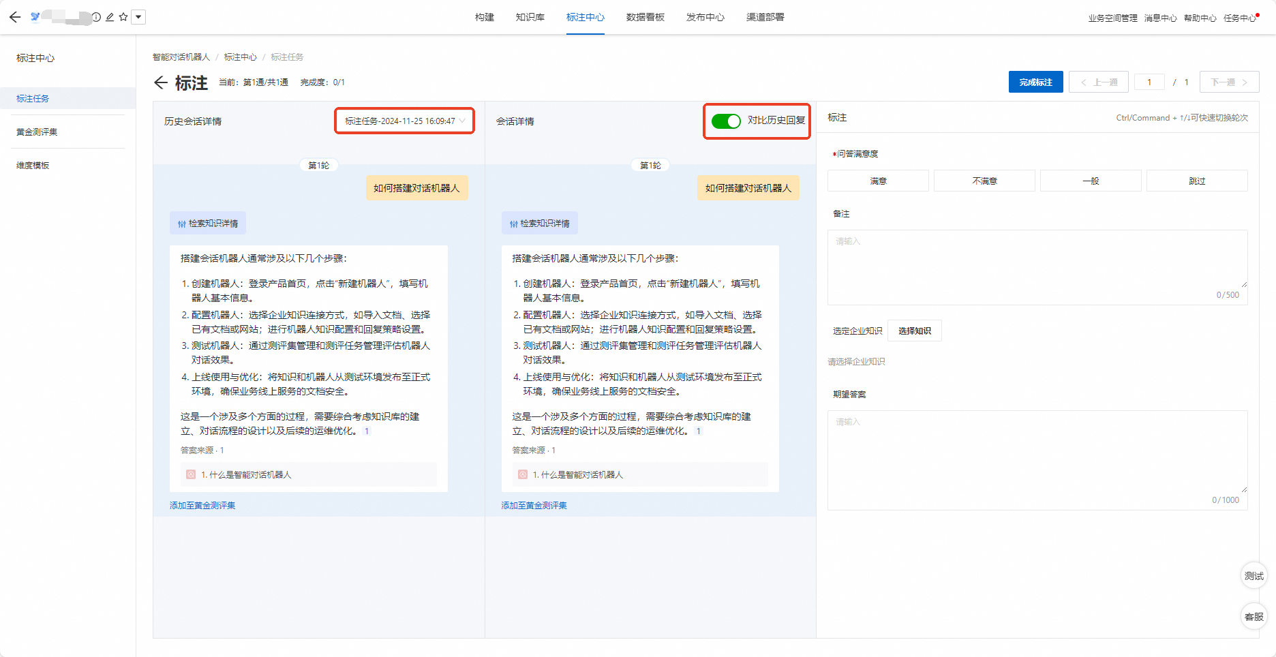This screenshot has width=1276, height=657.
Task: Open the 客服 floating button
Action: point(1254,617)
